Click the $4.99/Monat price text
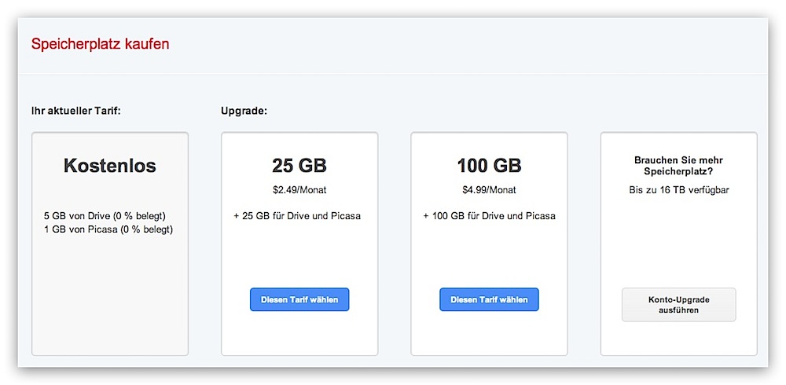The height and width of the screenshot is (385, 786). [x=489, y=189]
